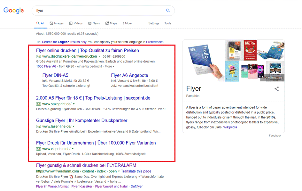The image size is (302, 191).
Task: Click the Wikipedia link in Flyer description
Action: (x=230, y=127)
